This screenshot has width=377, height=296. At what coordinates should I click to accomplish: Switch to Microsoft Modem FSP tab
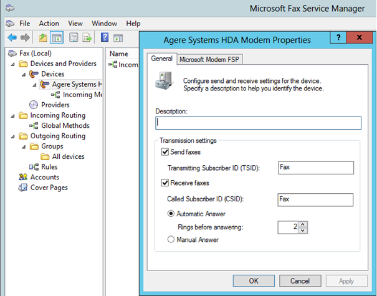click(209, 60)
